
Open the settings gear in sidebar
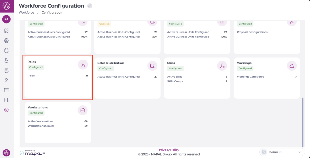[6, 110]
